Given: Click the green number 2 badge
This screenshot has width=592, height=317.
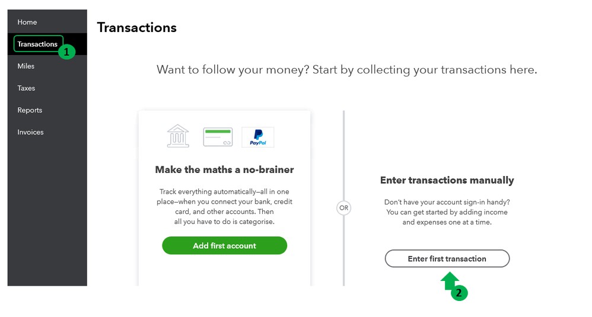Looking at the screenshot, I should click(460, 293).
